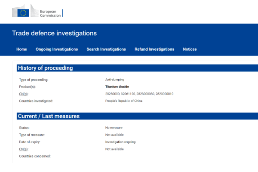
Task: Click the Status label
Action: (x=24, y=128)
